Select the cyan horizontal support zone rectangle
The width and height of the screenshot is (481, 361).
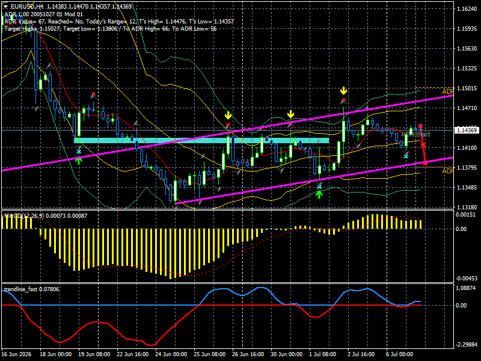pos(201,141)
